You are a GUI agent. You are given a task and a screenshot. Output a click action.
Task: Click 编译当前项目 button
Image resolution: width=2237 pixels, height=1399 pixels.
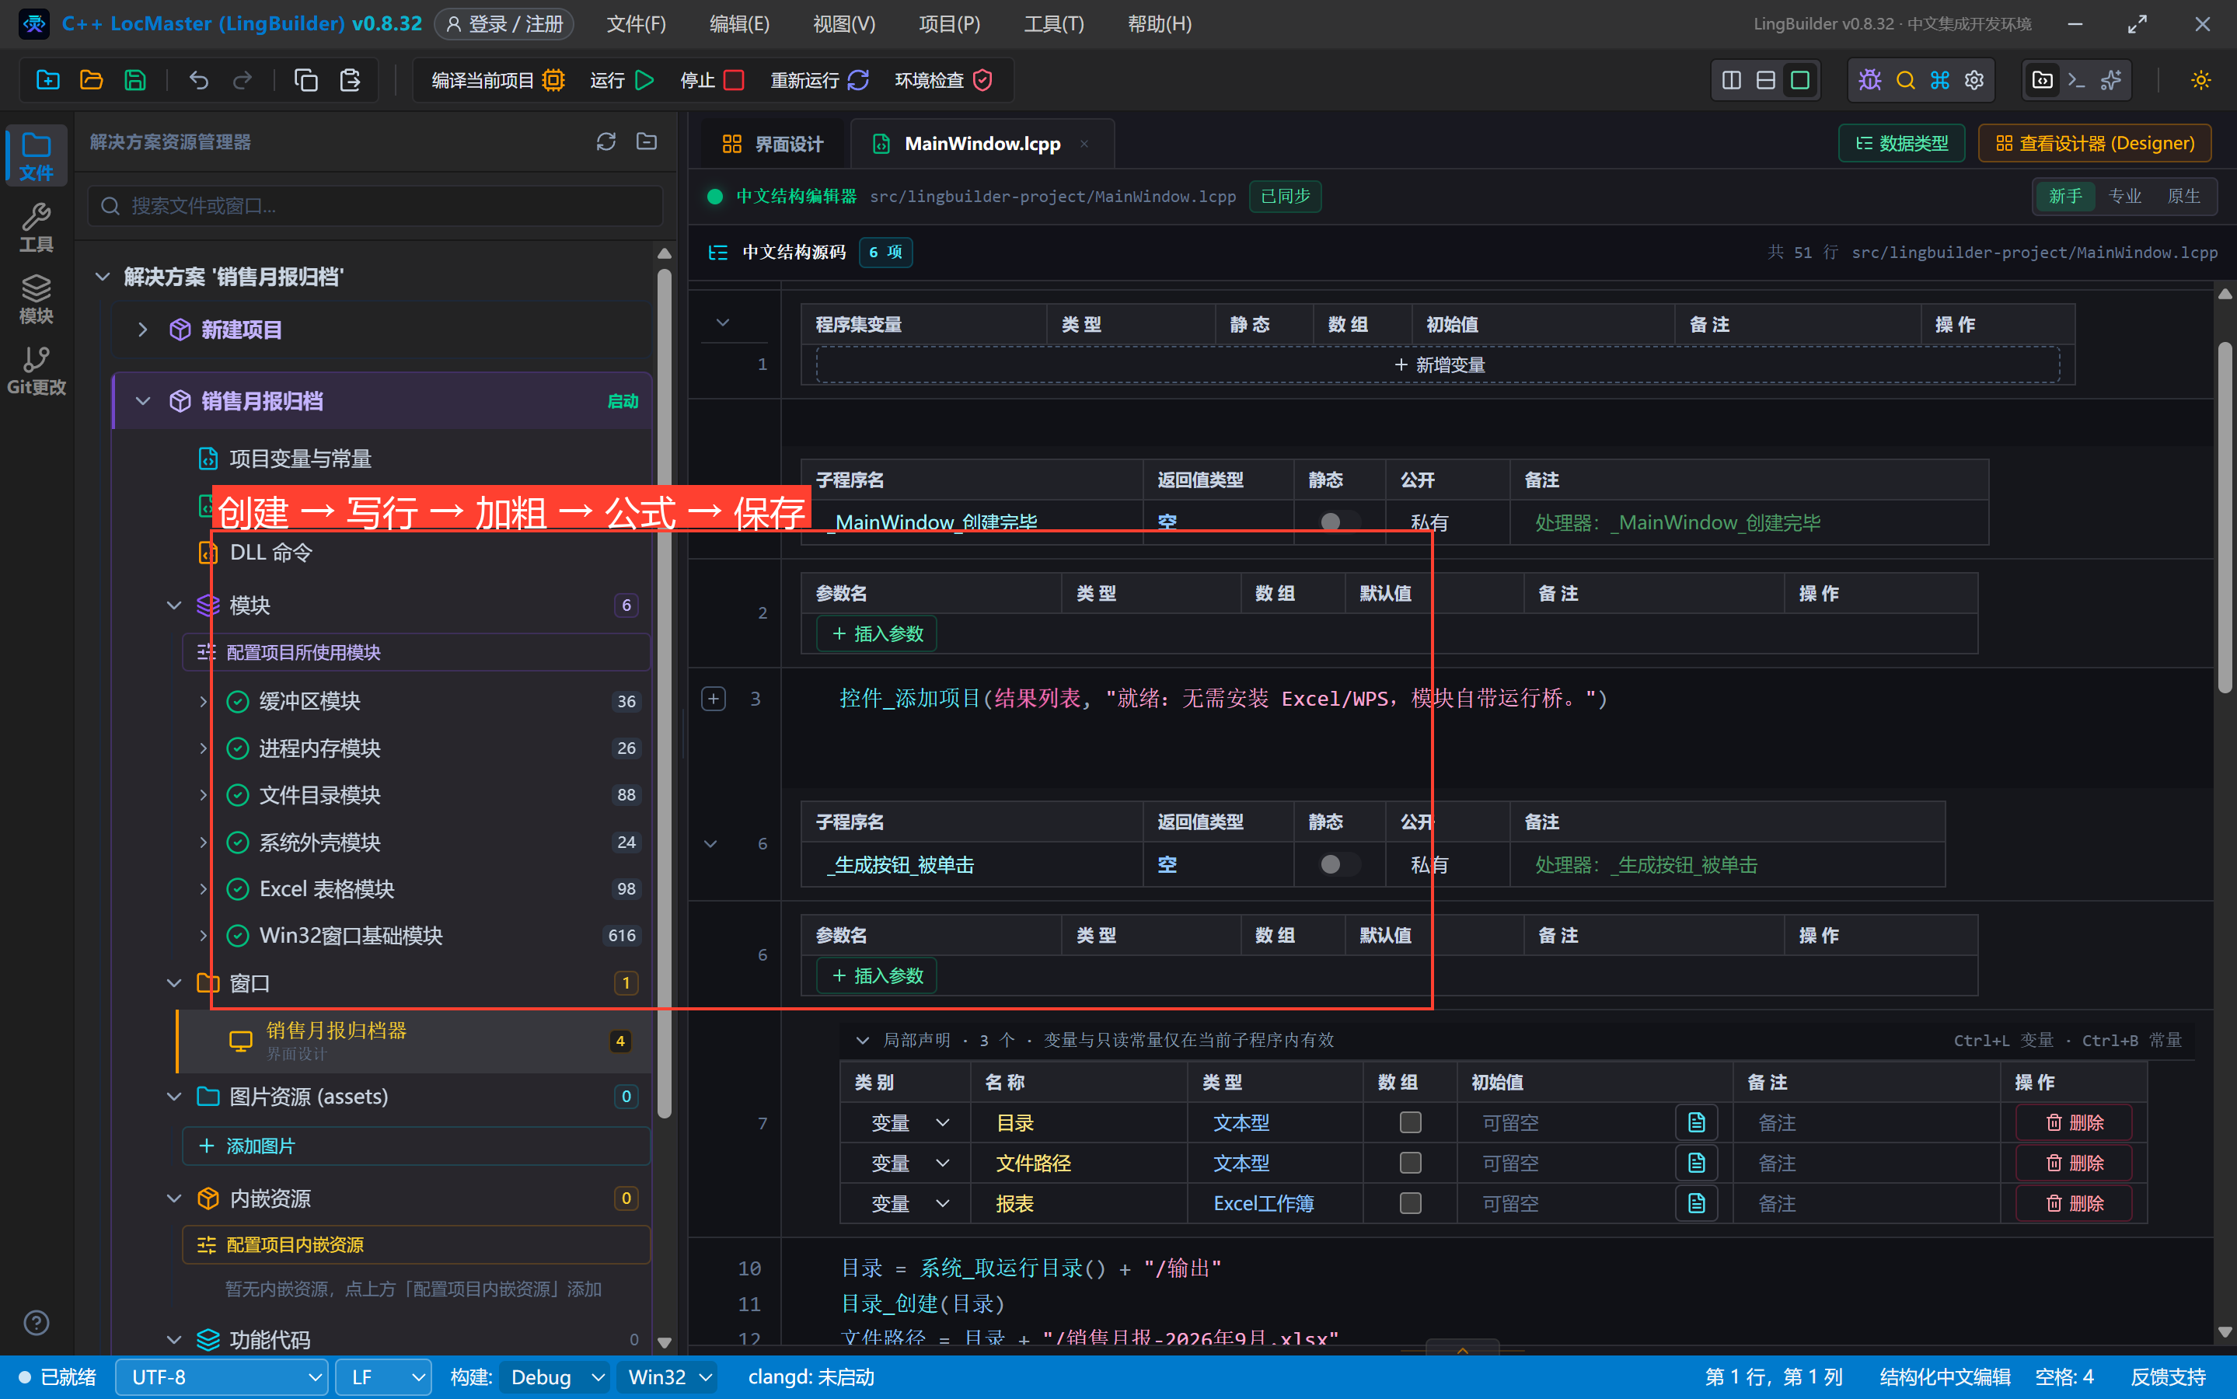[x=497, y=81]
